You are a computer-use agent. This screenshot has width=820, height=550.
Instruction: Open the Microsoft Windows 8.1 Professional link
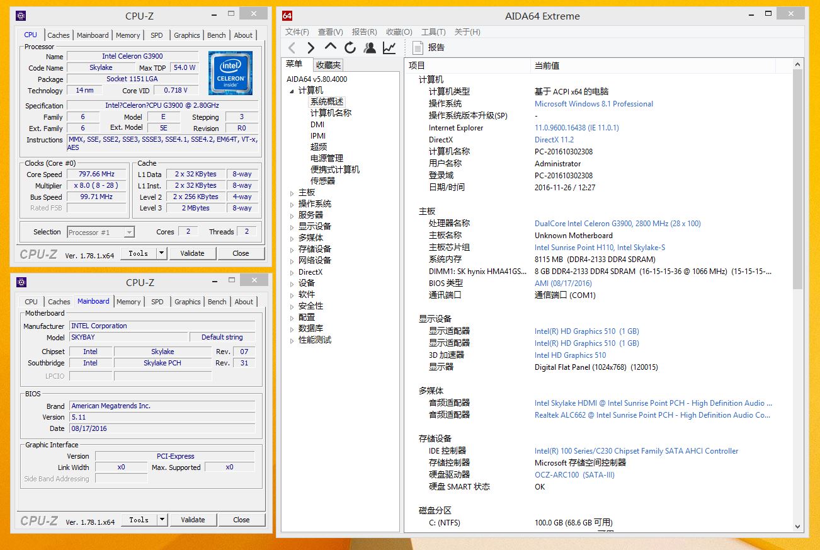click(593, 104)
